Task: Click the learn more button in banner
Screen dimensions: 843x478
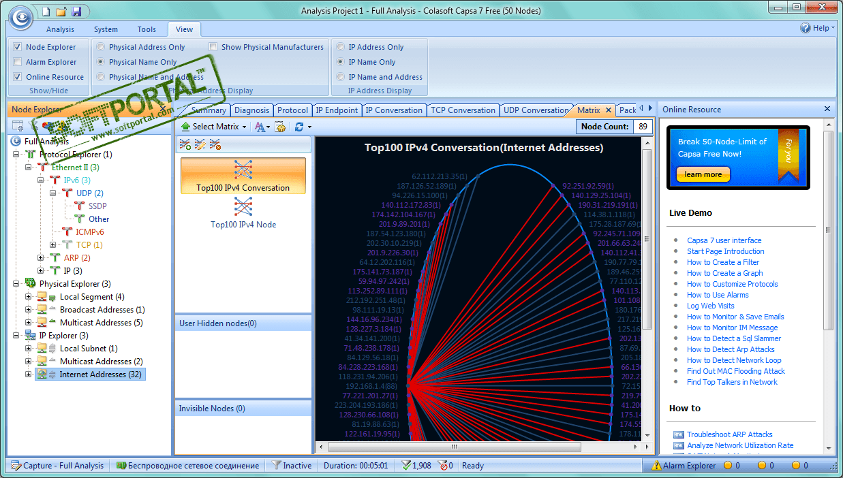Action: tap(703, 174)
